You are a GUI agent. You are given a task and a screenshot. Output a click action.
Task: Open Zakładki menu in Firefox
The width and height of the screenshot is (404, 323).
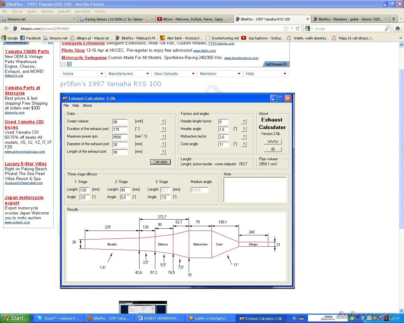pyautogui.click(x=64, y=11)
